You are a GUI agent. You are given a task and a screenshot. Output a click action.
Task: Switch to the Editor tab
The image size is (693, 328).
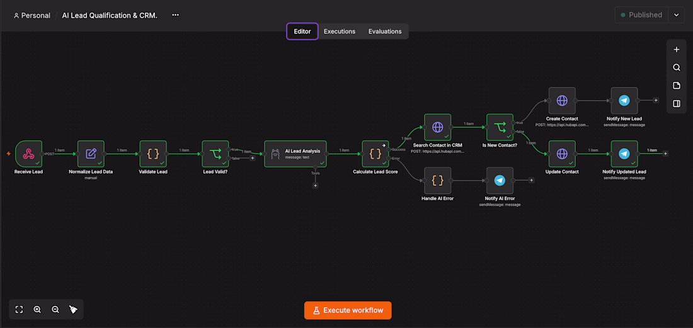(302, 31)
